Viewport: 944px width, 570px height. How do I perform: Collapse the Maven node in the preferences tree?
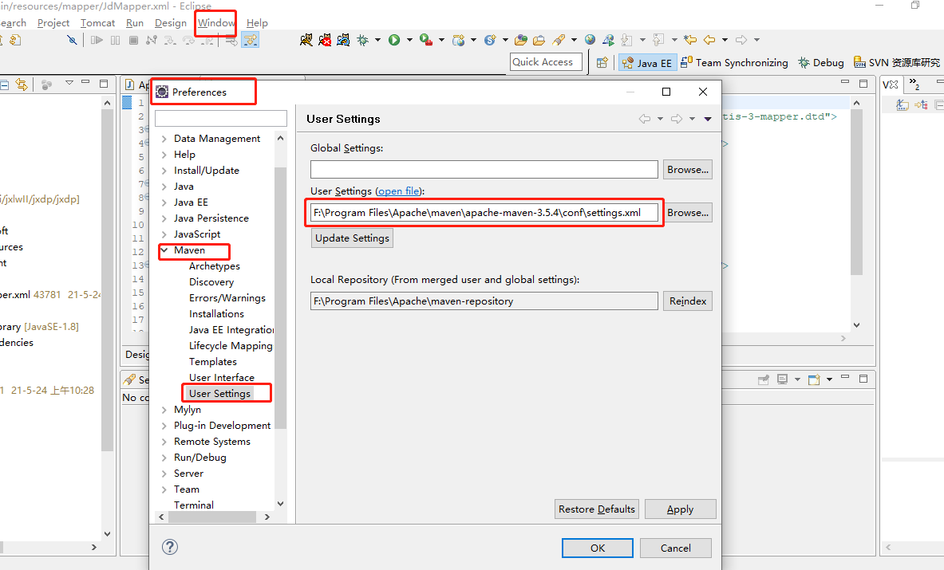164,250
